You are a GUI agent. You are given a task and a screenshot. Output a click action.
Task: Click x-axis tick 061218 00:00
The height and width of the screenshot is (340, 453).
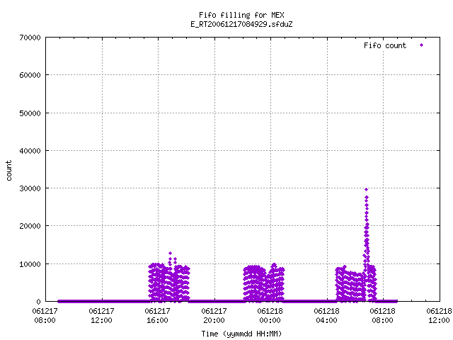point(270,315)
